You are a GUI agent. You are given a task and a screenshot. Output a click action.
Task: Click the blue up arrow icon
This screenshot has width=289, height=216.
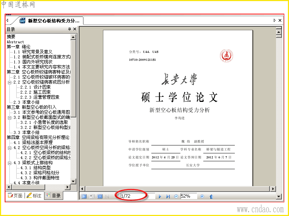pyautogui.click(x=211, y=196)
